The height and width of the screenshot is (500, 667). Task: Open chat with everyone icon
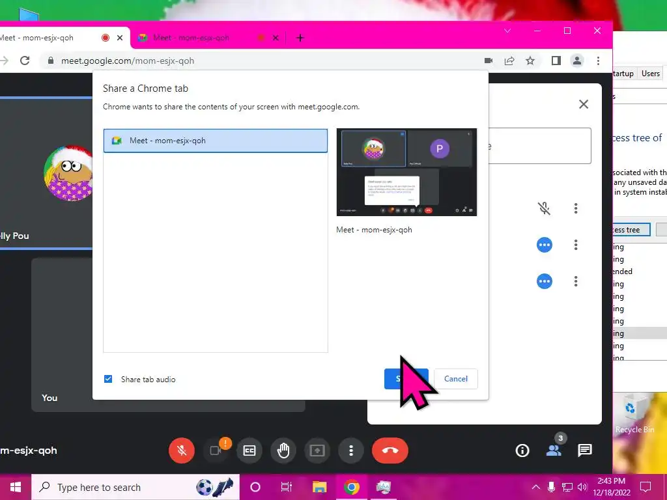coord(585,451)
